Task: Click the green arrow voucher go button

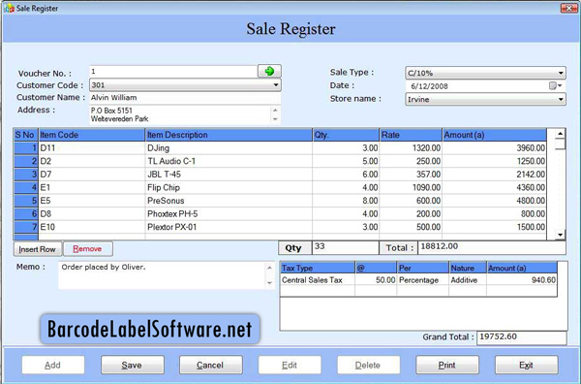Action: [269, 71]
